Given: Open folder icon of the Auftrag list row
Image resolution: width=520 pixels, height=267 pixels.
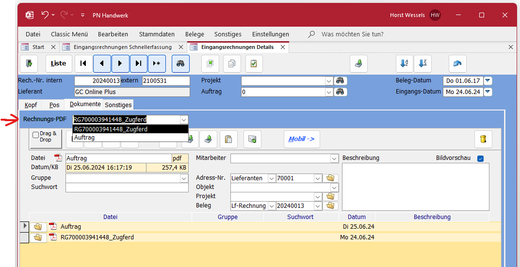Looking at the screenshot, I should 38,227.
